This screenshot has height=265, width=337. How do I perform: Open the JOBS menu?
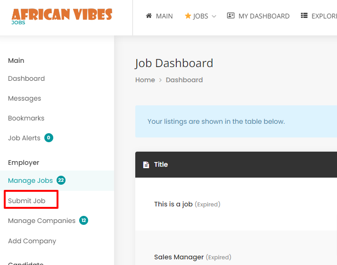200,16
